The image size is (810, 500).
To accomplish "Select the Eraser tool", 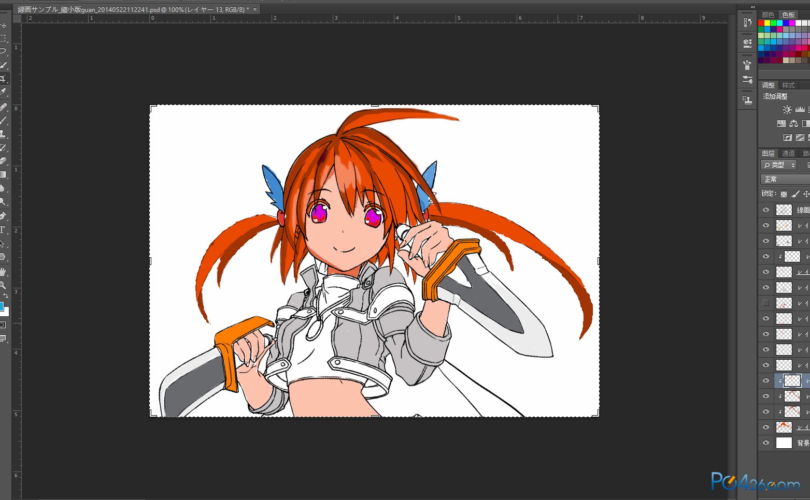I will pos(3,161).
